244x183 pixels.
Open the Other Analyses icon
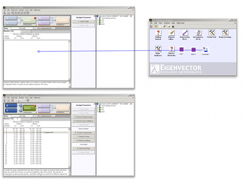tap(158, 49)
